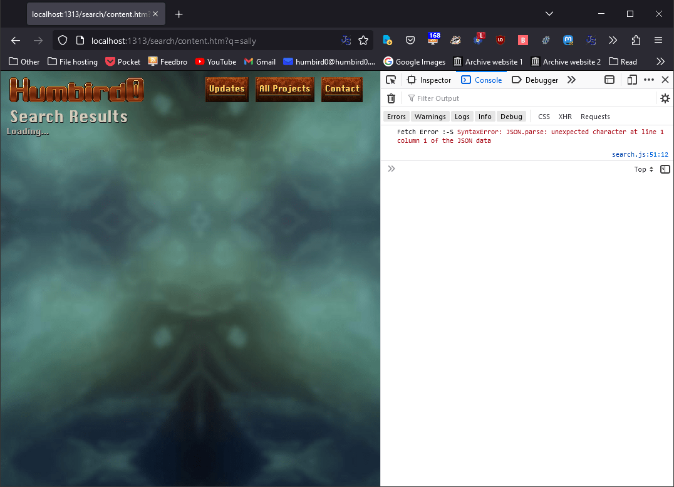This screenshot has width=674, height=487.
Task: Expand more DevTools tabs chevron
Action: [x=571, y=80]
